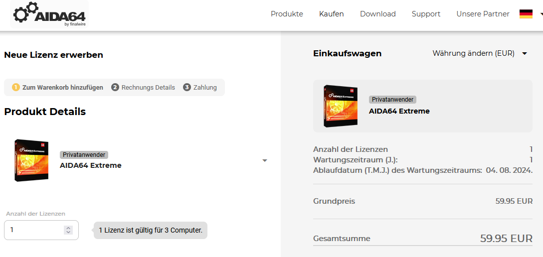
Task: Click the Gesamtsumme value 59.95 EUR
Action: [x=506, y=238]
